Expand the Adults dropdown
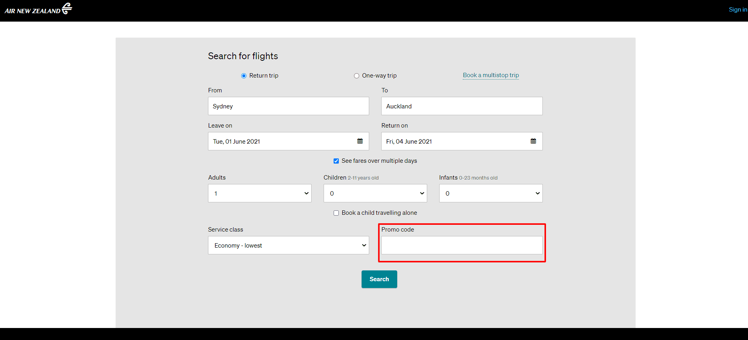This screenshot has height=340, width=748. (260, 193)
